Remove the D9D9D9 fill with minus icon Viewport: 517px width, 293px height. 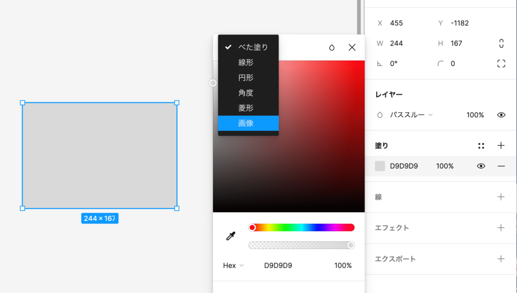tap(501, 166)
